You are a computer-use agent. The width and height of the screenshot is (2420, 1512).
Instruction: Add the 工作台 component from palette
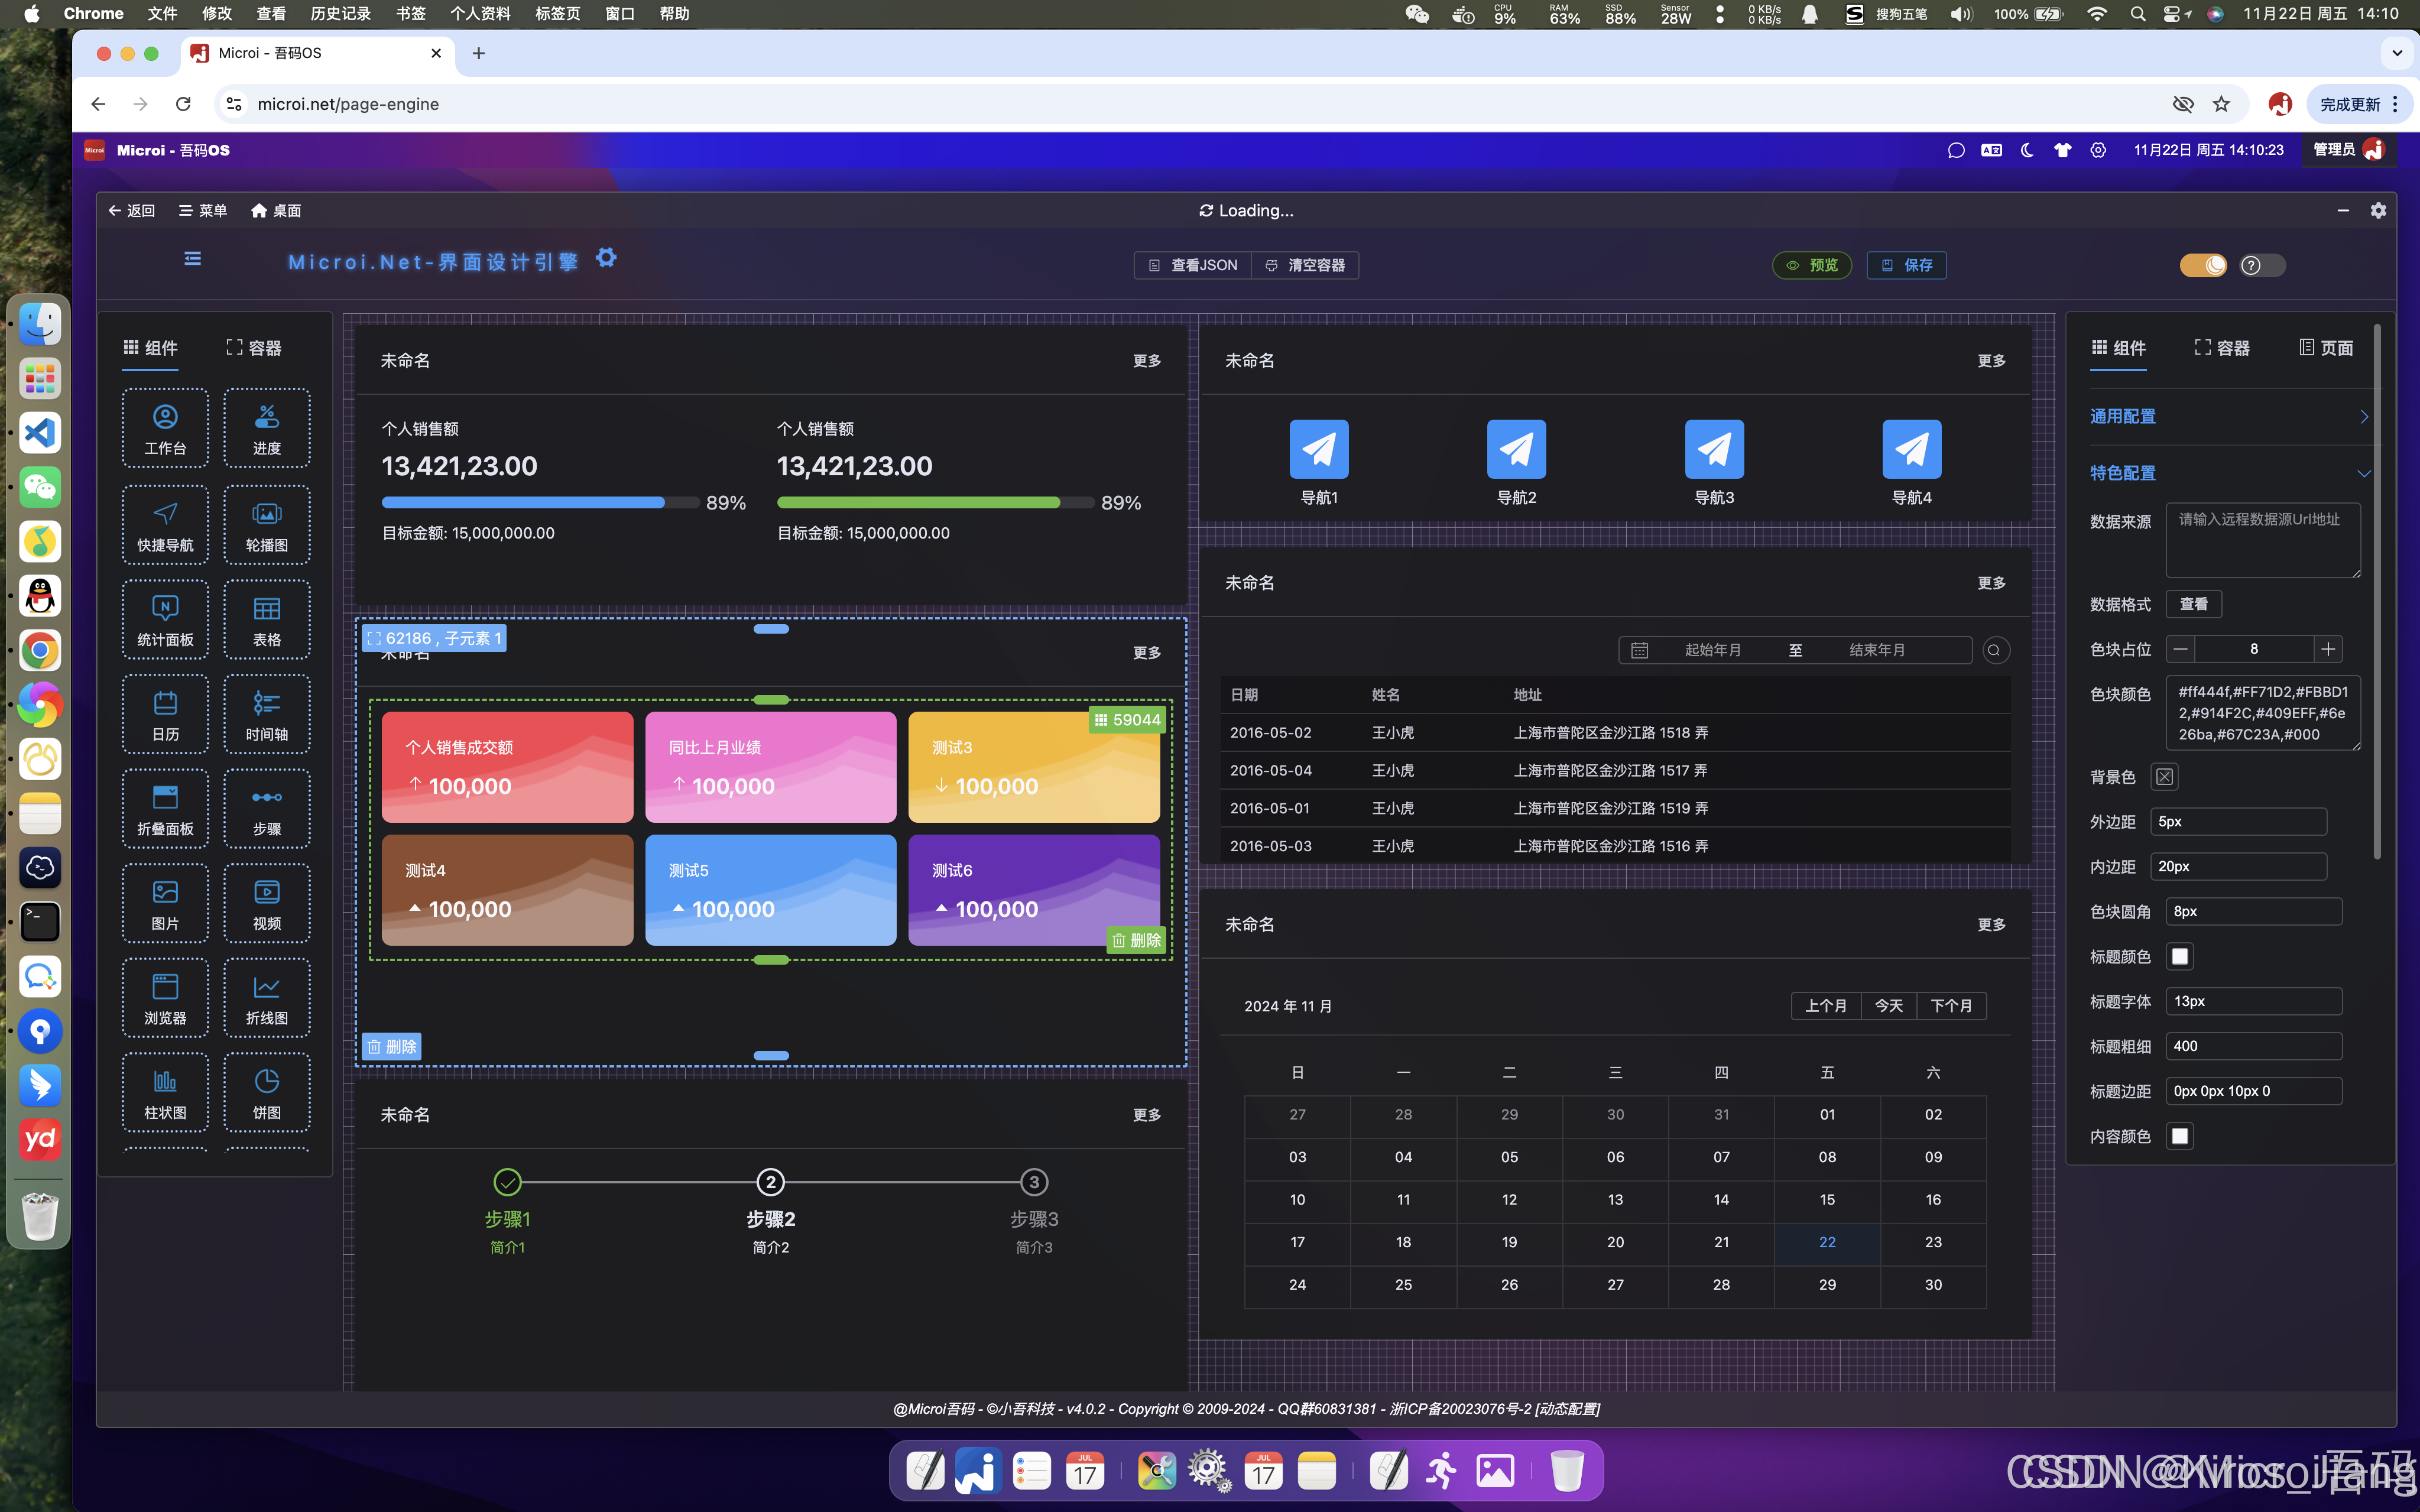[x=165, y=429]
